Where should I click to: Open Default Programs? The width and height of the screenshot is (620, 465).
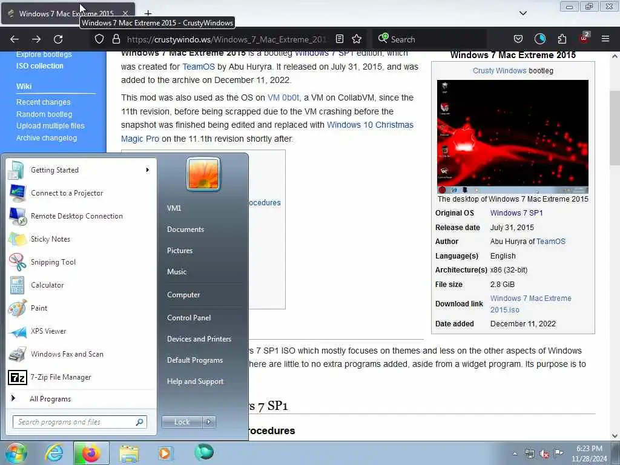pos(195,360)
